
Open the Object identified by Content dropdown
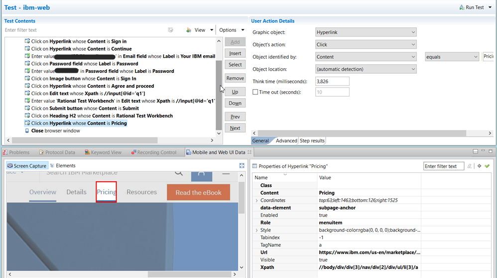[x=366, y=57]
